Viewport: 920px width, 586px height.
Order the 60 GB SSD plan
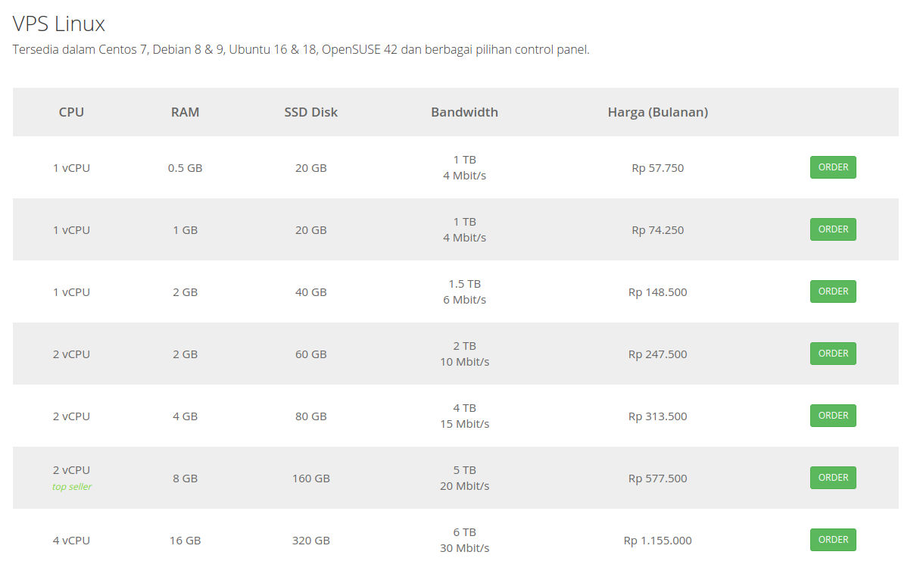[x=833, y=354]
